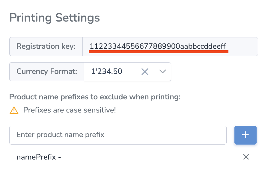The height and width of the screenshot is (173, 268).
Task: Click the word "Settings" in the heading
Action: 77,18
